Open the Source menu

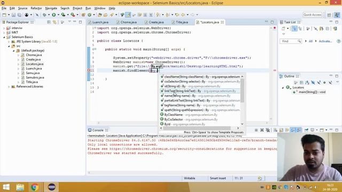tap(22, 9)
